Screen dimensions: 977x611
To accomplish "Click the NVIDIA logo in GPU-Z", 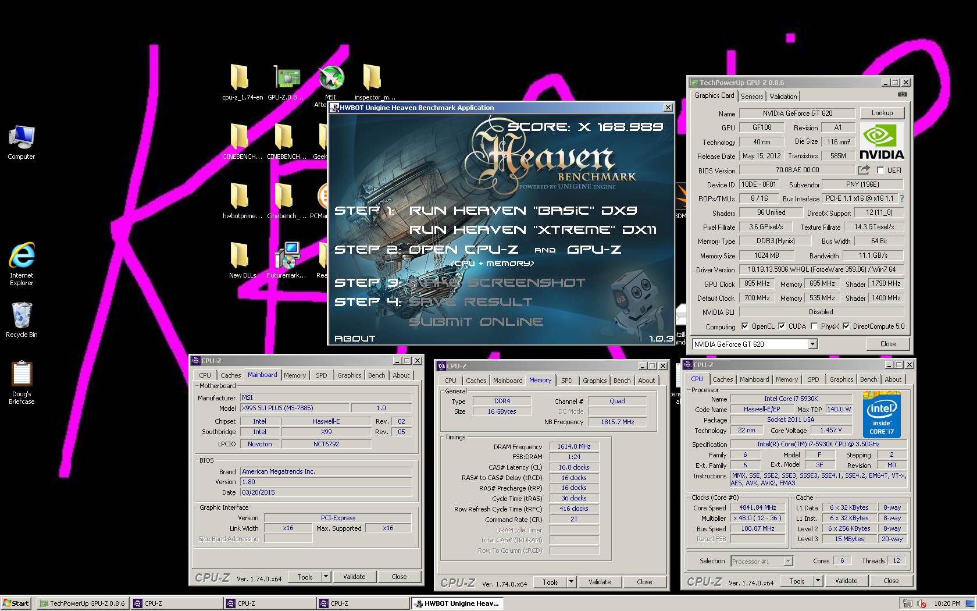I will (x=882, y=141).
